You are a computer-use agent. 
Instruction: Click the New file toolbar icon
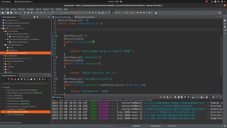[2, 13]
